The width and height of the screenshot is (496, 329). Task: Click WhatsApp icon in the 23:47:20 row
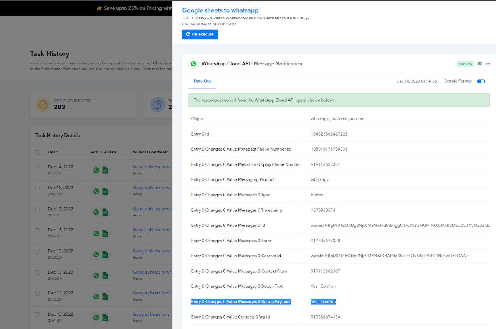click(96, 191)
